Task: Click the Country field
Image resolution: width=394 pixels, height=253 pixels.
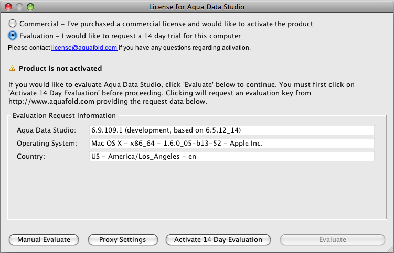Action: pos(232,156)
